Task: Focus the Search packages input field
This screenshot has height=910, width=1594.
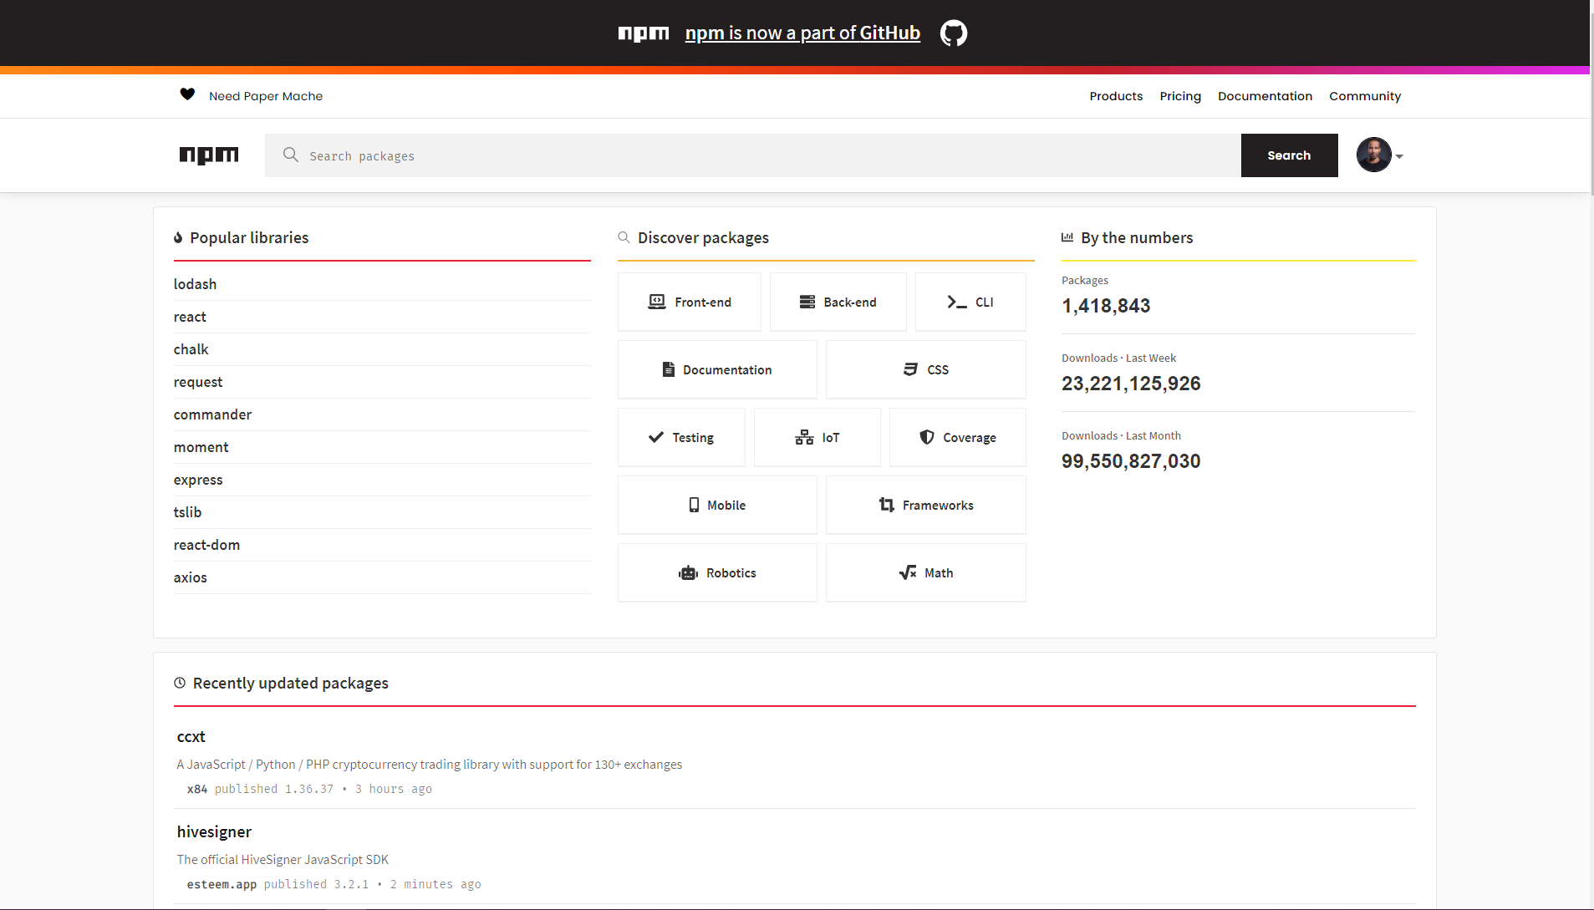Action: (x=752, y=155)
